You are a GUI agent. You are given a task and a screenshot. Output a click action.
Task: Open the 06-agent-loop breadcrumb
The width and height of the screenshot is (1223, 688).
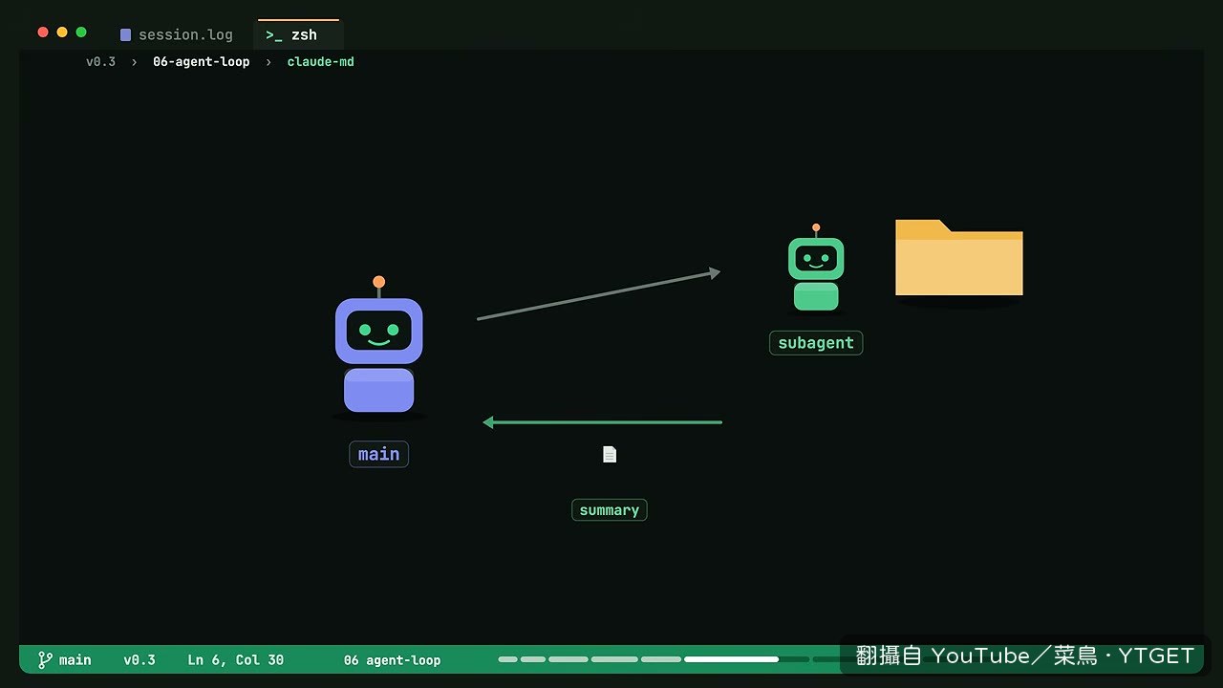point(202,62)
